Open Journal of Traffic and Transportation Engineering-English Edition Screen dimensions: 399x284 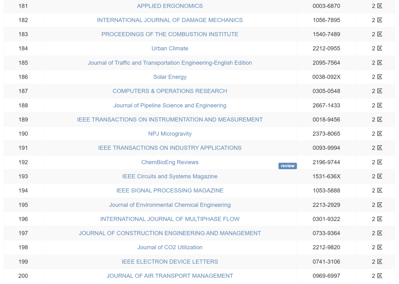pos(170,63)
